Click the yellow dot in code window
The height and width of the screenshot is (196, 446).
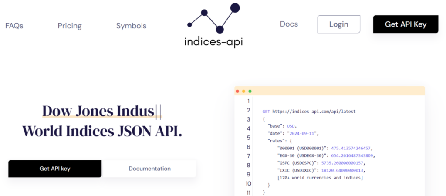(x=243, y=91)
